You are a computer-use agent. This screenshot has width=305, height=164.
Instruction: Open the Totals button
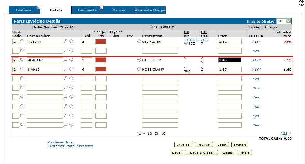click(x=244, y=153)
